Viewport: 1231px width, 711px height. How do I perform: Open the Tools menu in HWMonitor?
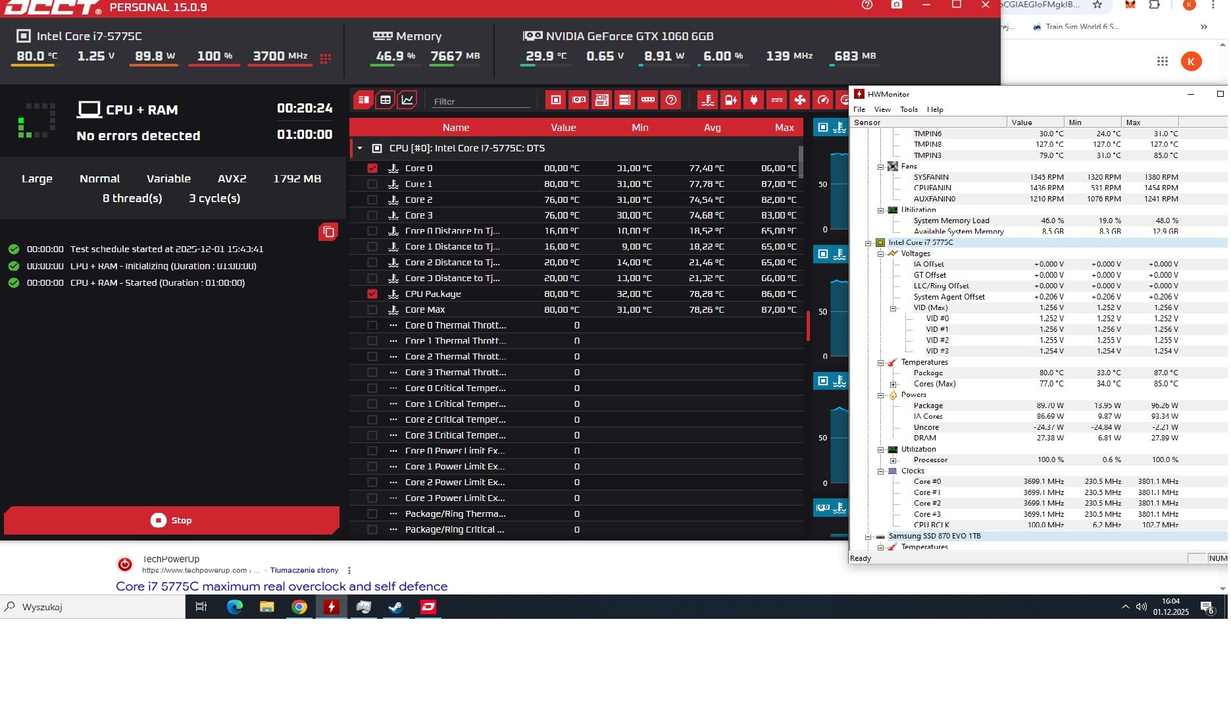point(909,110)
